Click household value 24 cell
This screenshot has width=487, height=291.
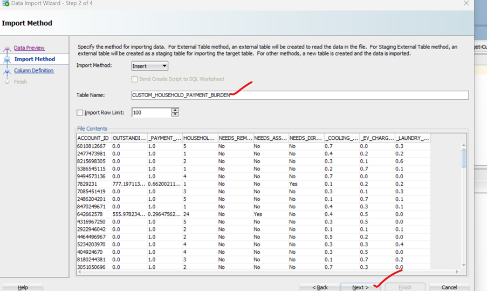click(x=200, y=214)
